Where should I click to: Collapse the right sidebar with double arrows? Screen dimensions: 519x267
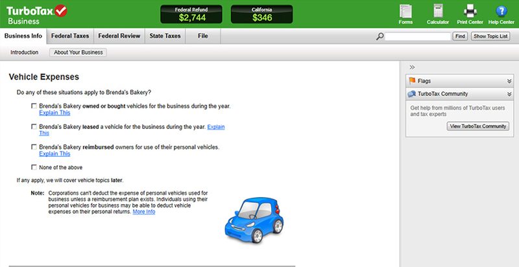(412, 67)
